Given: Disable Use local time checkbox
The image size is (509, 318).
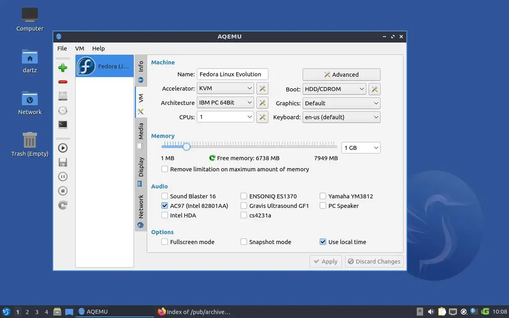Looking at the screenshot, I should point(323,242).
